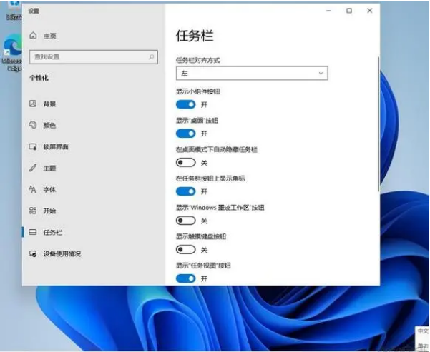Screen dimensions: 430x352
Task: Click the Fonts (字体) icon
Action: (33, 189)
